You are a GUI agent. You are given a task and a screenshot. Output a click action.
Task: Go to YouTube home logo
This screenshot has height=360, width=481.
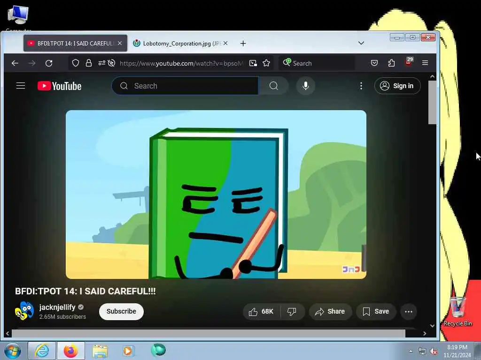[x=60, y=86]
